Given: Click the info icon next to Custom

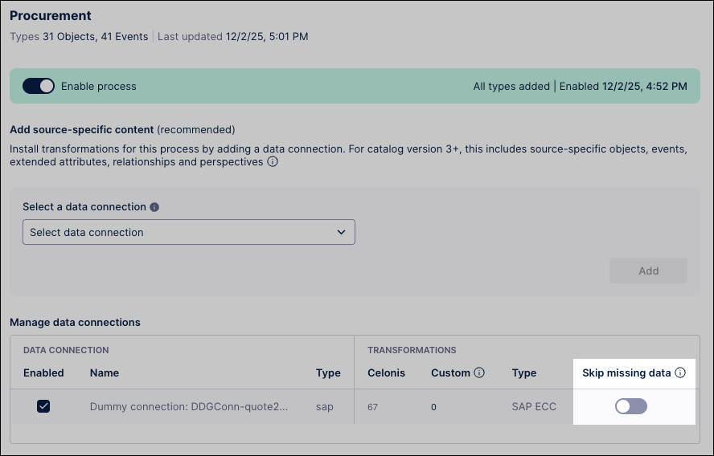Looking at the screenshot, I should click(x=479, y=373).
